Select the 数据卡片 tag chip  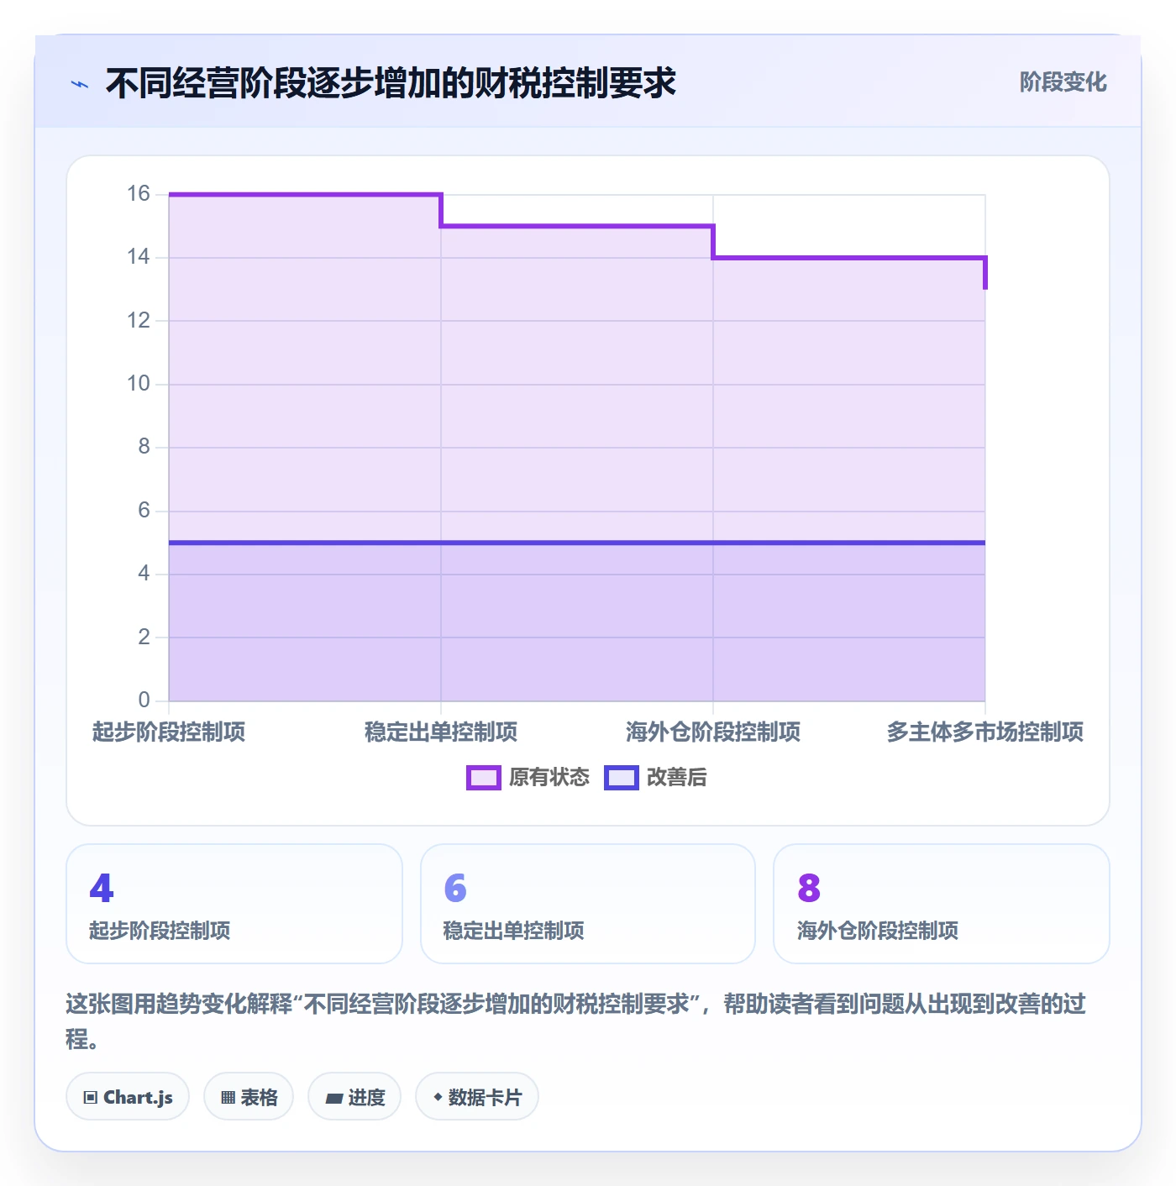click(x=477, y=1097)
